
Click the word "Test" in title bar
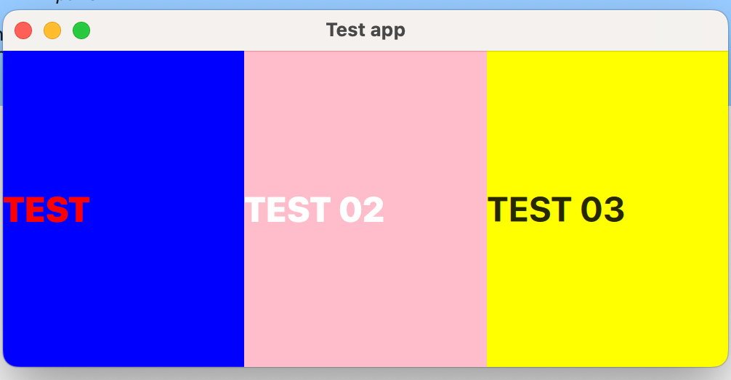[345, 30]
